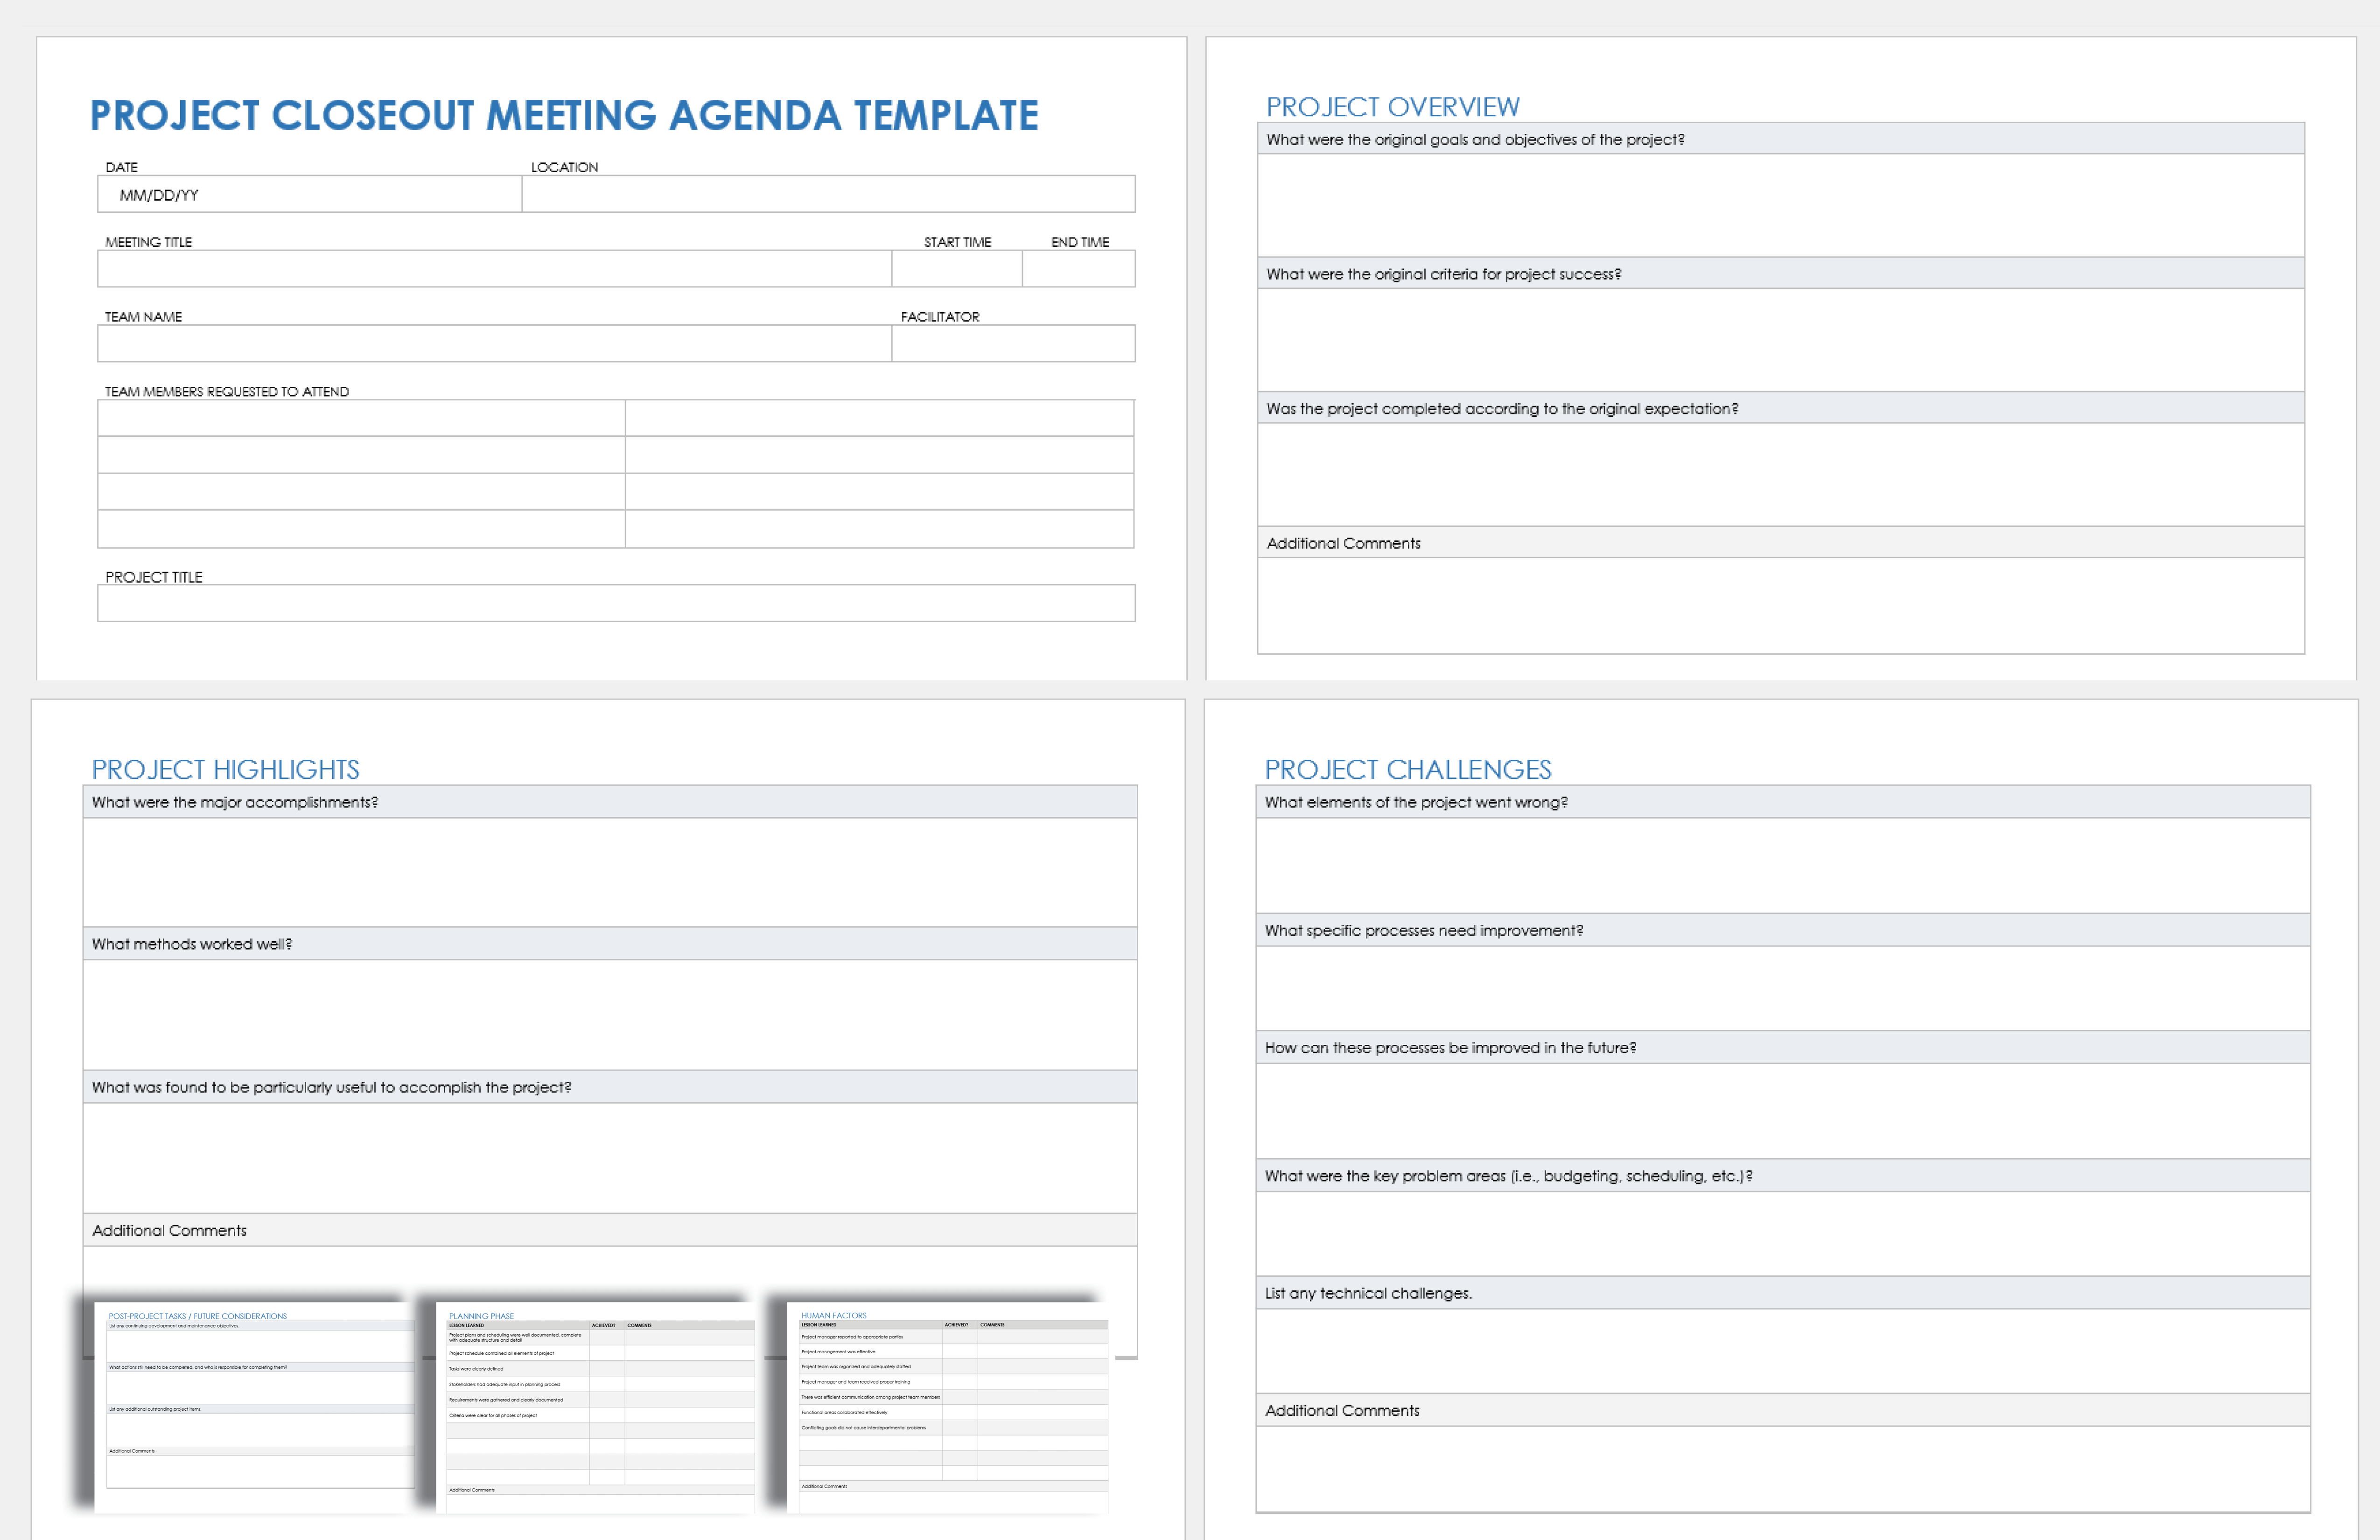Click the START TIME field
Viewport: 2380px width, 1540px height.
956,269
